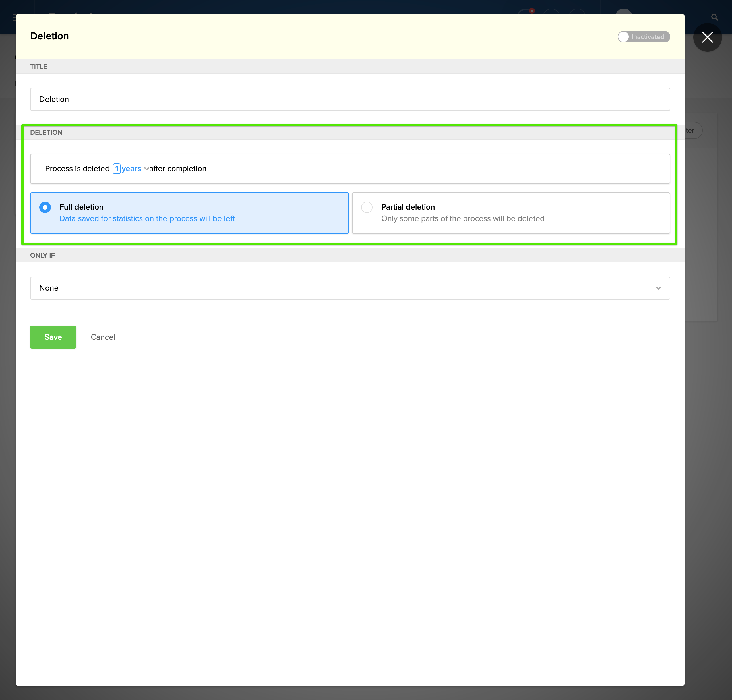732x700 pixels.
Task: Click the ONLY IF section header
Action: [42, 255]
